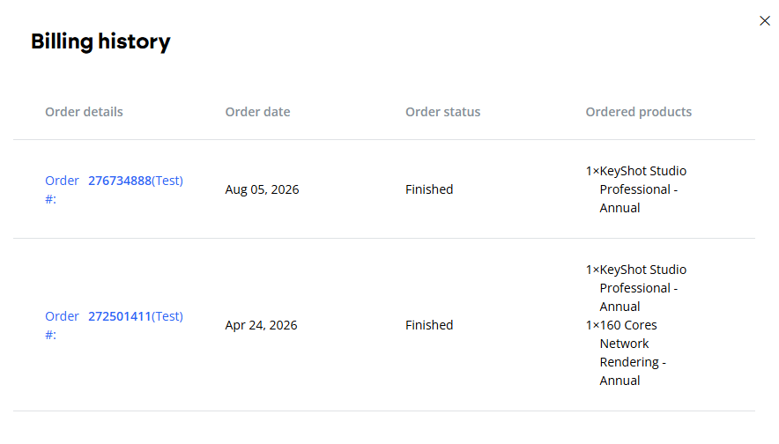Click the Order date column header
Image resolution: width=779 pixels, height=444 pixels.
(x=257, y=112)
